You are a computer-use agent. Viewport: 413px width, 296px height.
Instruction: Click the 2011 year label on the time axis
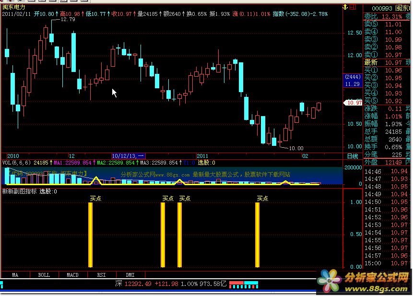[202, 156]
